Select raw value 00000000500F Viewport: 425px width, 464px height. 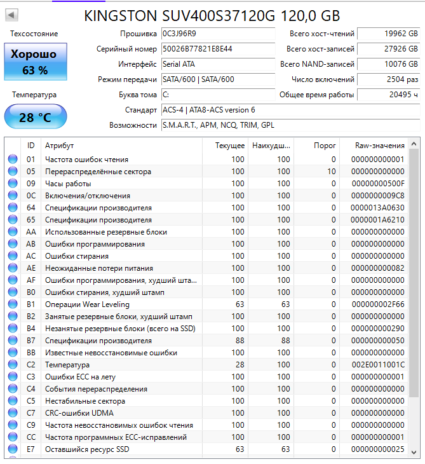pyautogui.click(x=378, y=184)
